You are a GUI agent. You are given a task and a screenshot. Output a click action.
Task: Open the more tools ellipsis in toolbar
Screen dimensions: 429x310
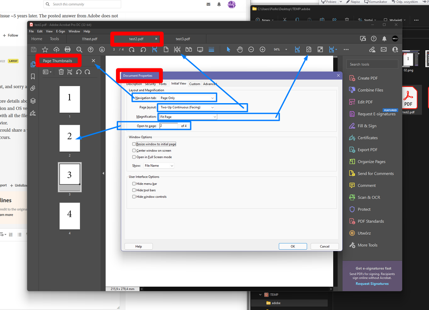click(x=346, y=49)
